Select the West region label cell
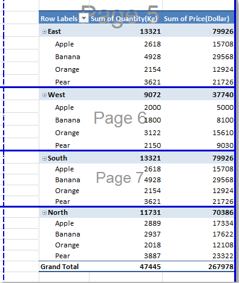Viewport: 239px width, 283px height. [x=56, y=95]
